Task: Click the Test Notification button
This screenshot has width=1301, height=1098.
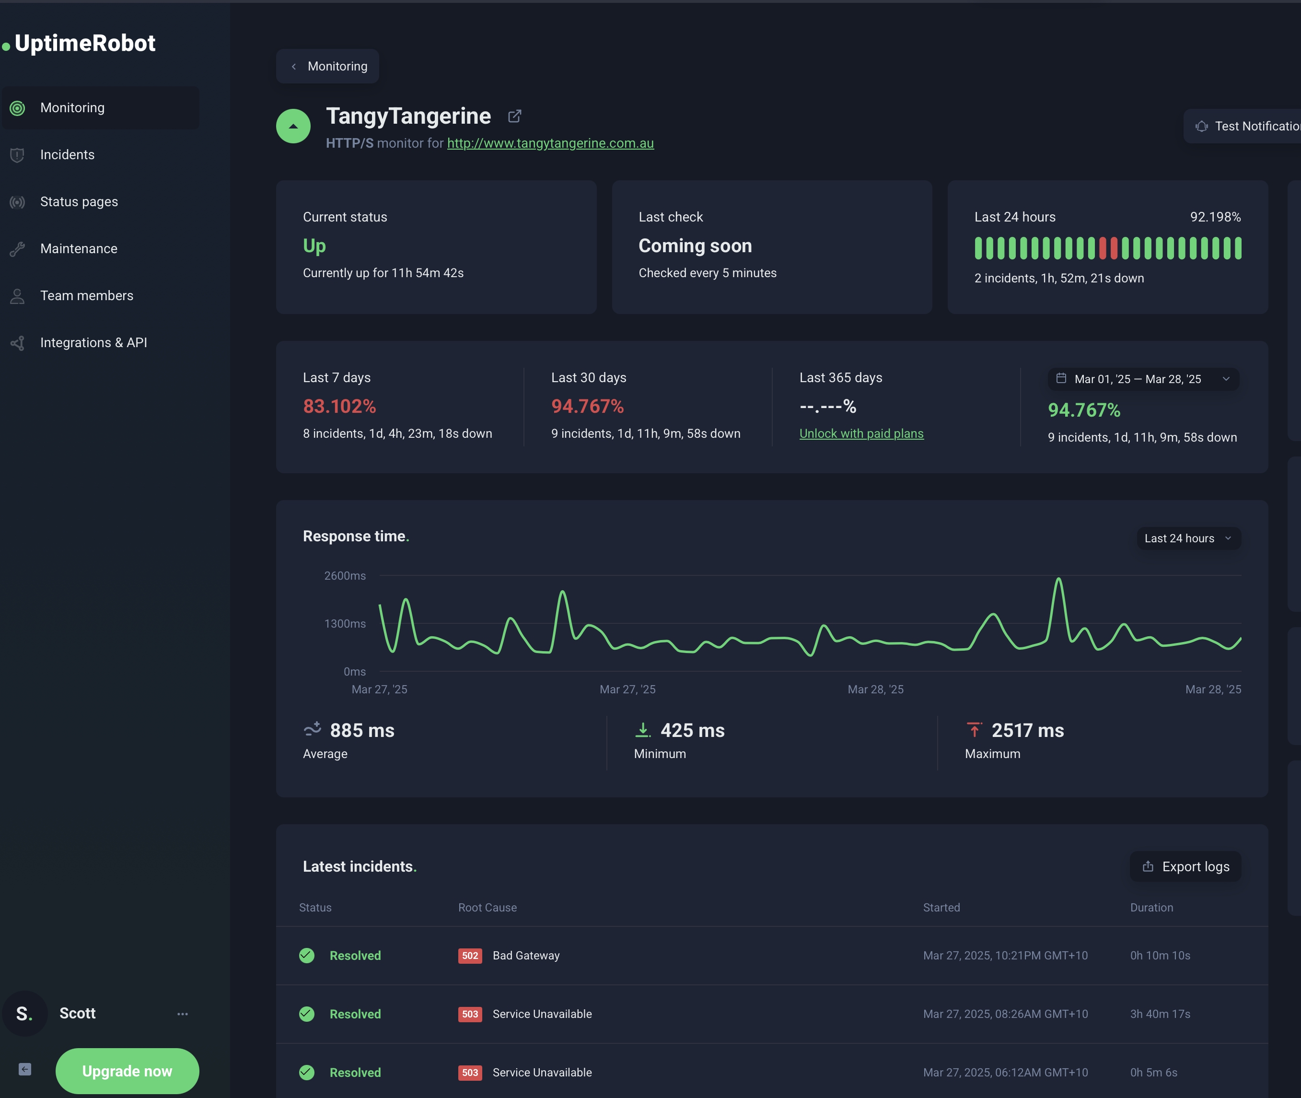Action: pos(1242,127)
